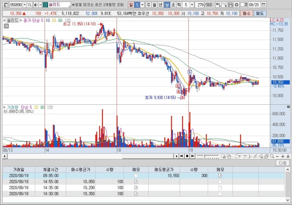Click the add indicator icon in top toolbar
The image size is (292, 205).
218,5
